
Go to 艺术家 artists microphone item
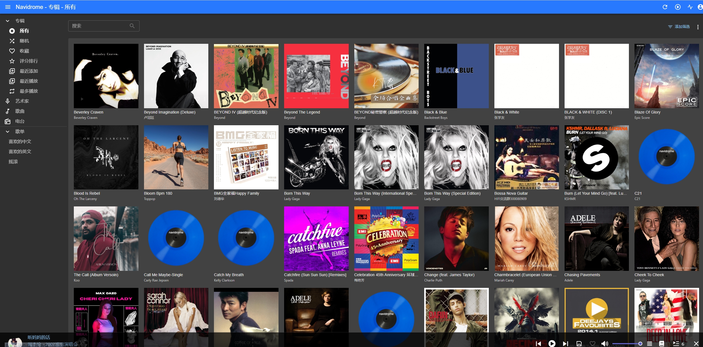click(22, 101)
